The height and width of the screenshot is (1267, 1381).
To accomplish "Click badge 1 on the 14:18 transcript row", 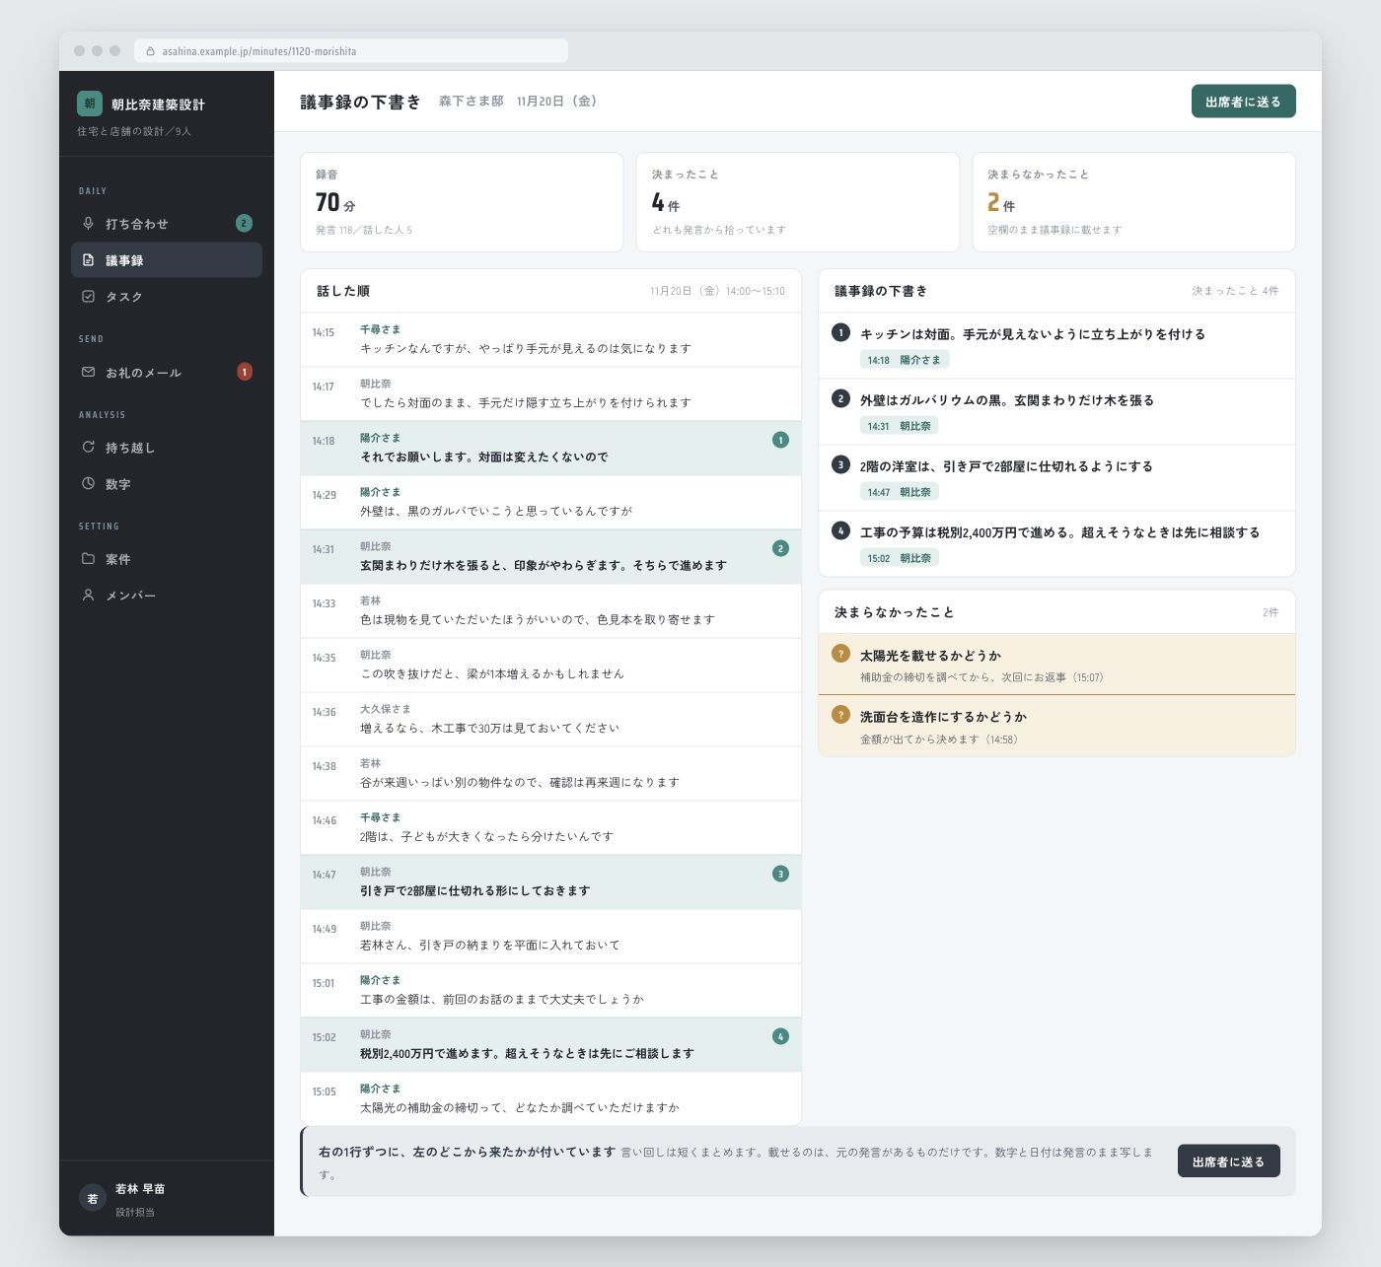I will point(780,440).
